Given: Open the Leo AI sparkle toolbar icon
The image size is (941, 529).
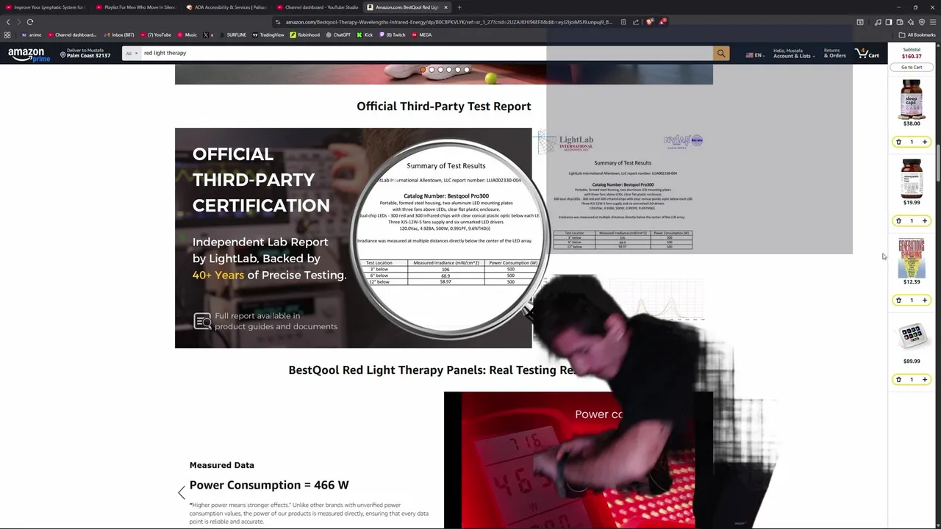Looking at the screenshot, I should tap(911, 22).
